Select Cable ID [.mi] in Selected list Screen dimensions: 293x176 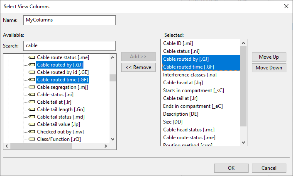178,43
